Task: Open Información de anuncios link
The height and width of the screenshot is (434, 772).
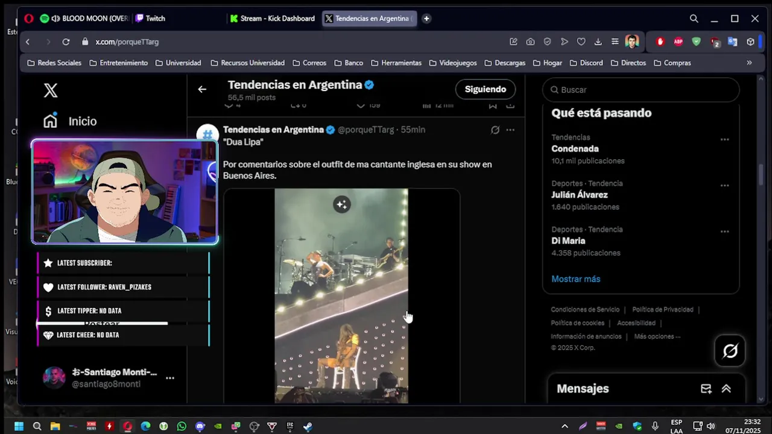Action: 586,336
